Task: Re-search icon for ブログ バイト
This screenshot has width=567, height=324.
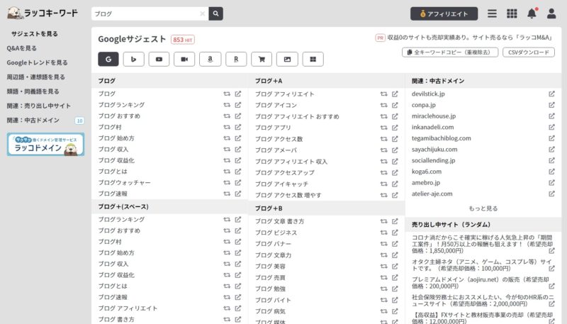Action: (x=383, y=300)
